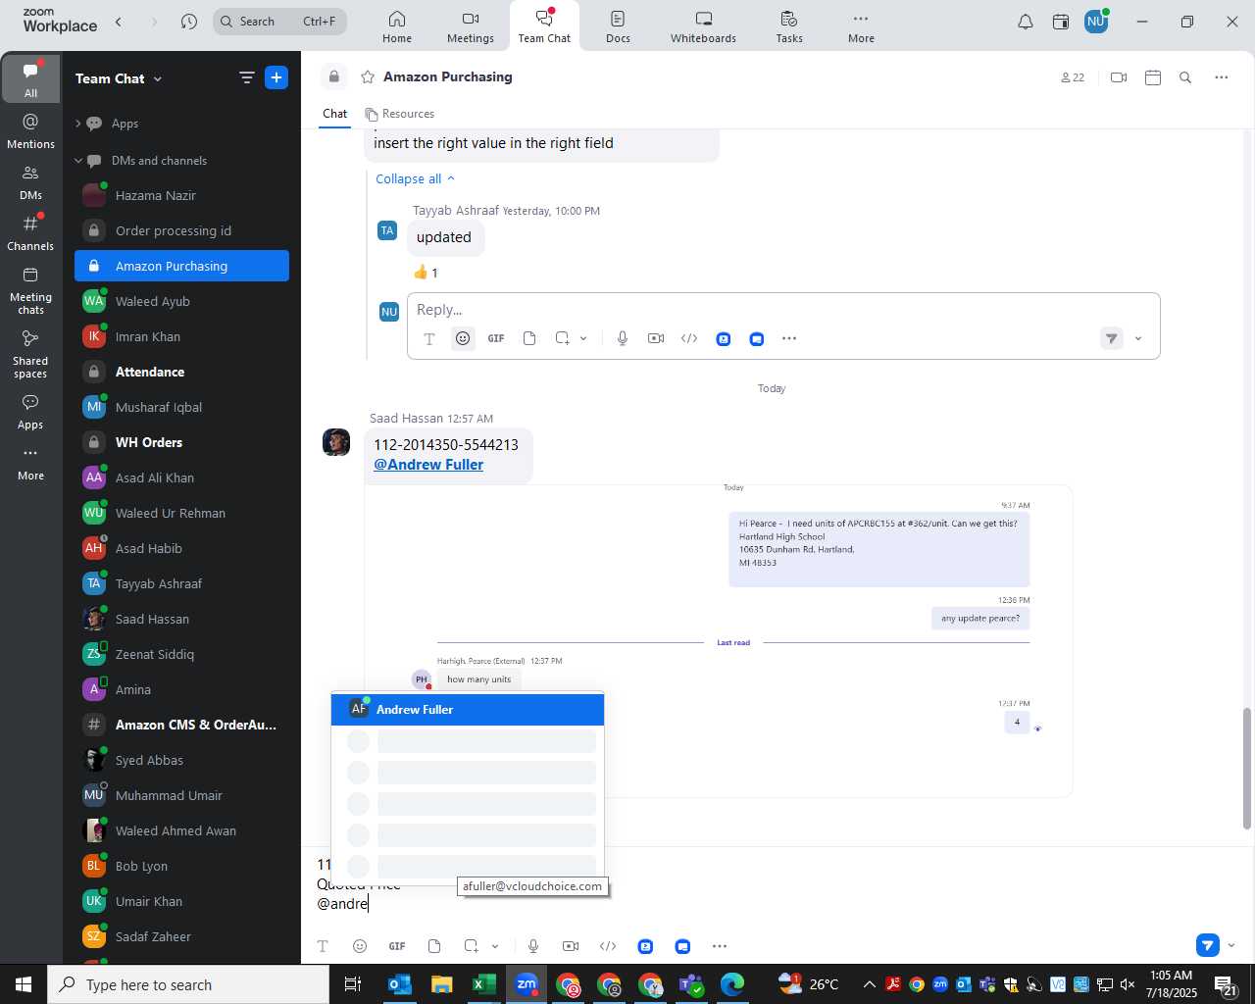Click the NU profile avatar
The height and width of the screenshot is (1004, 1255).
[x=1096, y=22]
